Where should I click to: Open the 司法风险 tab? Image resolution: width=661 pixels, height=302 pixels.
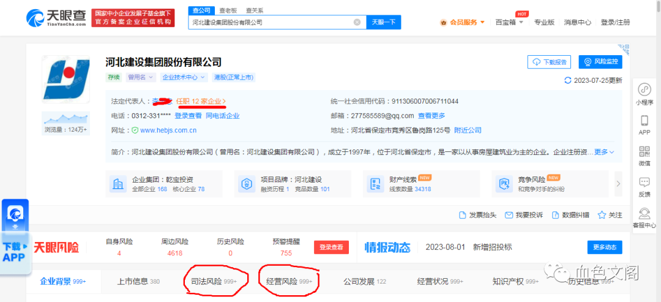(214, 281)
